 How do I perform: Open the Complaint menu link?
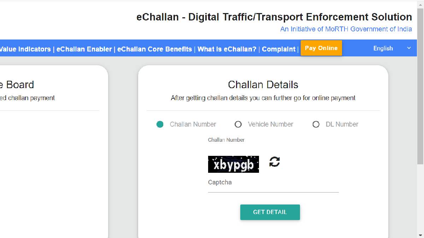[278, 49]
